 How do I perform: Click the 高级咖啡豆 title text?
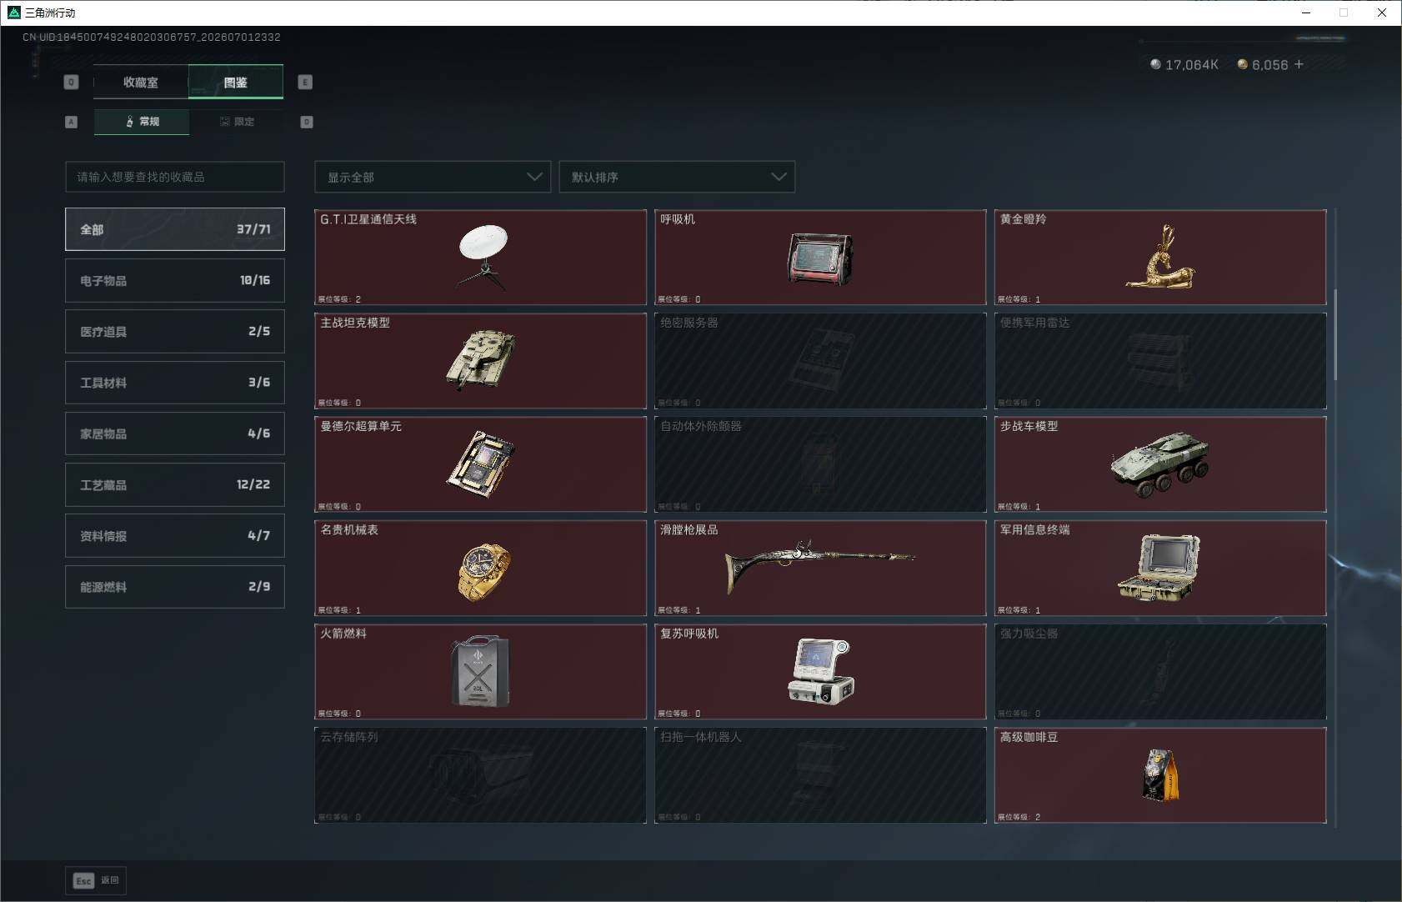(1029, 737)
